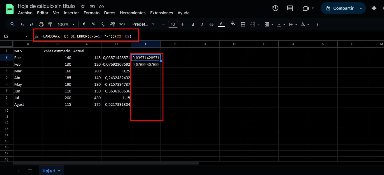Toggle bold formatting
384x175 pixels.
(x=193, y=24)
